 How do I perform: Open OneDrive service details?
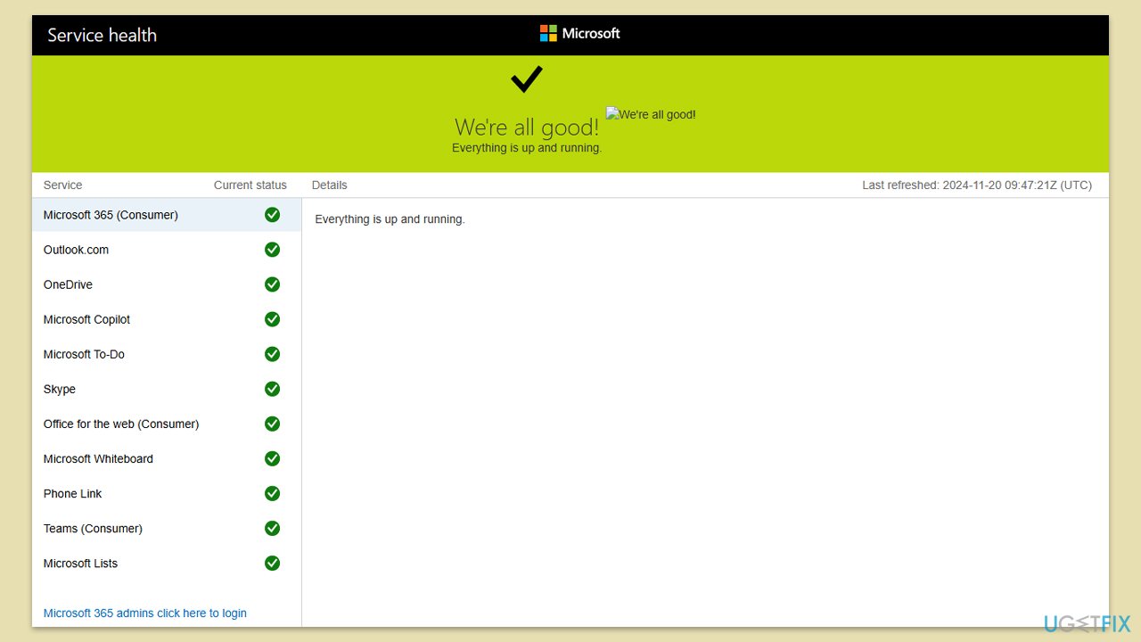(x=68, y=284)
